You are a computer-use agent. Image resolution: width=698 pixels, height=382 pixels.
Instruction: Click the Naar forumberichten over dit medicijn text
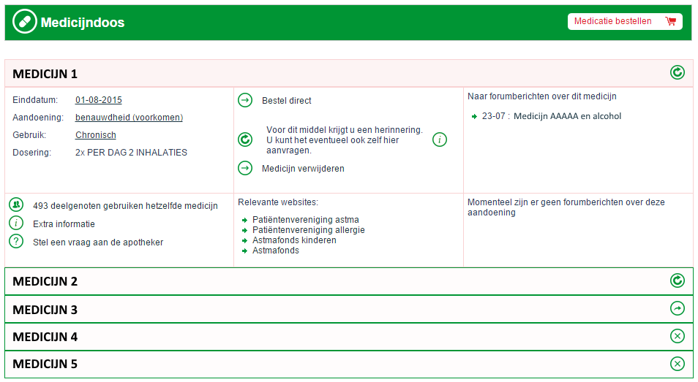point(541,96)
